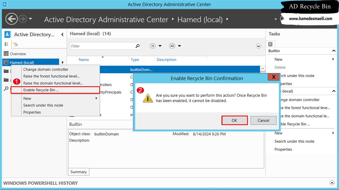The height and width of the screenshot is (190, 339).
Task: Click the Summary tab
Action: [78, 172]
